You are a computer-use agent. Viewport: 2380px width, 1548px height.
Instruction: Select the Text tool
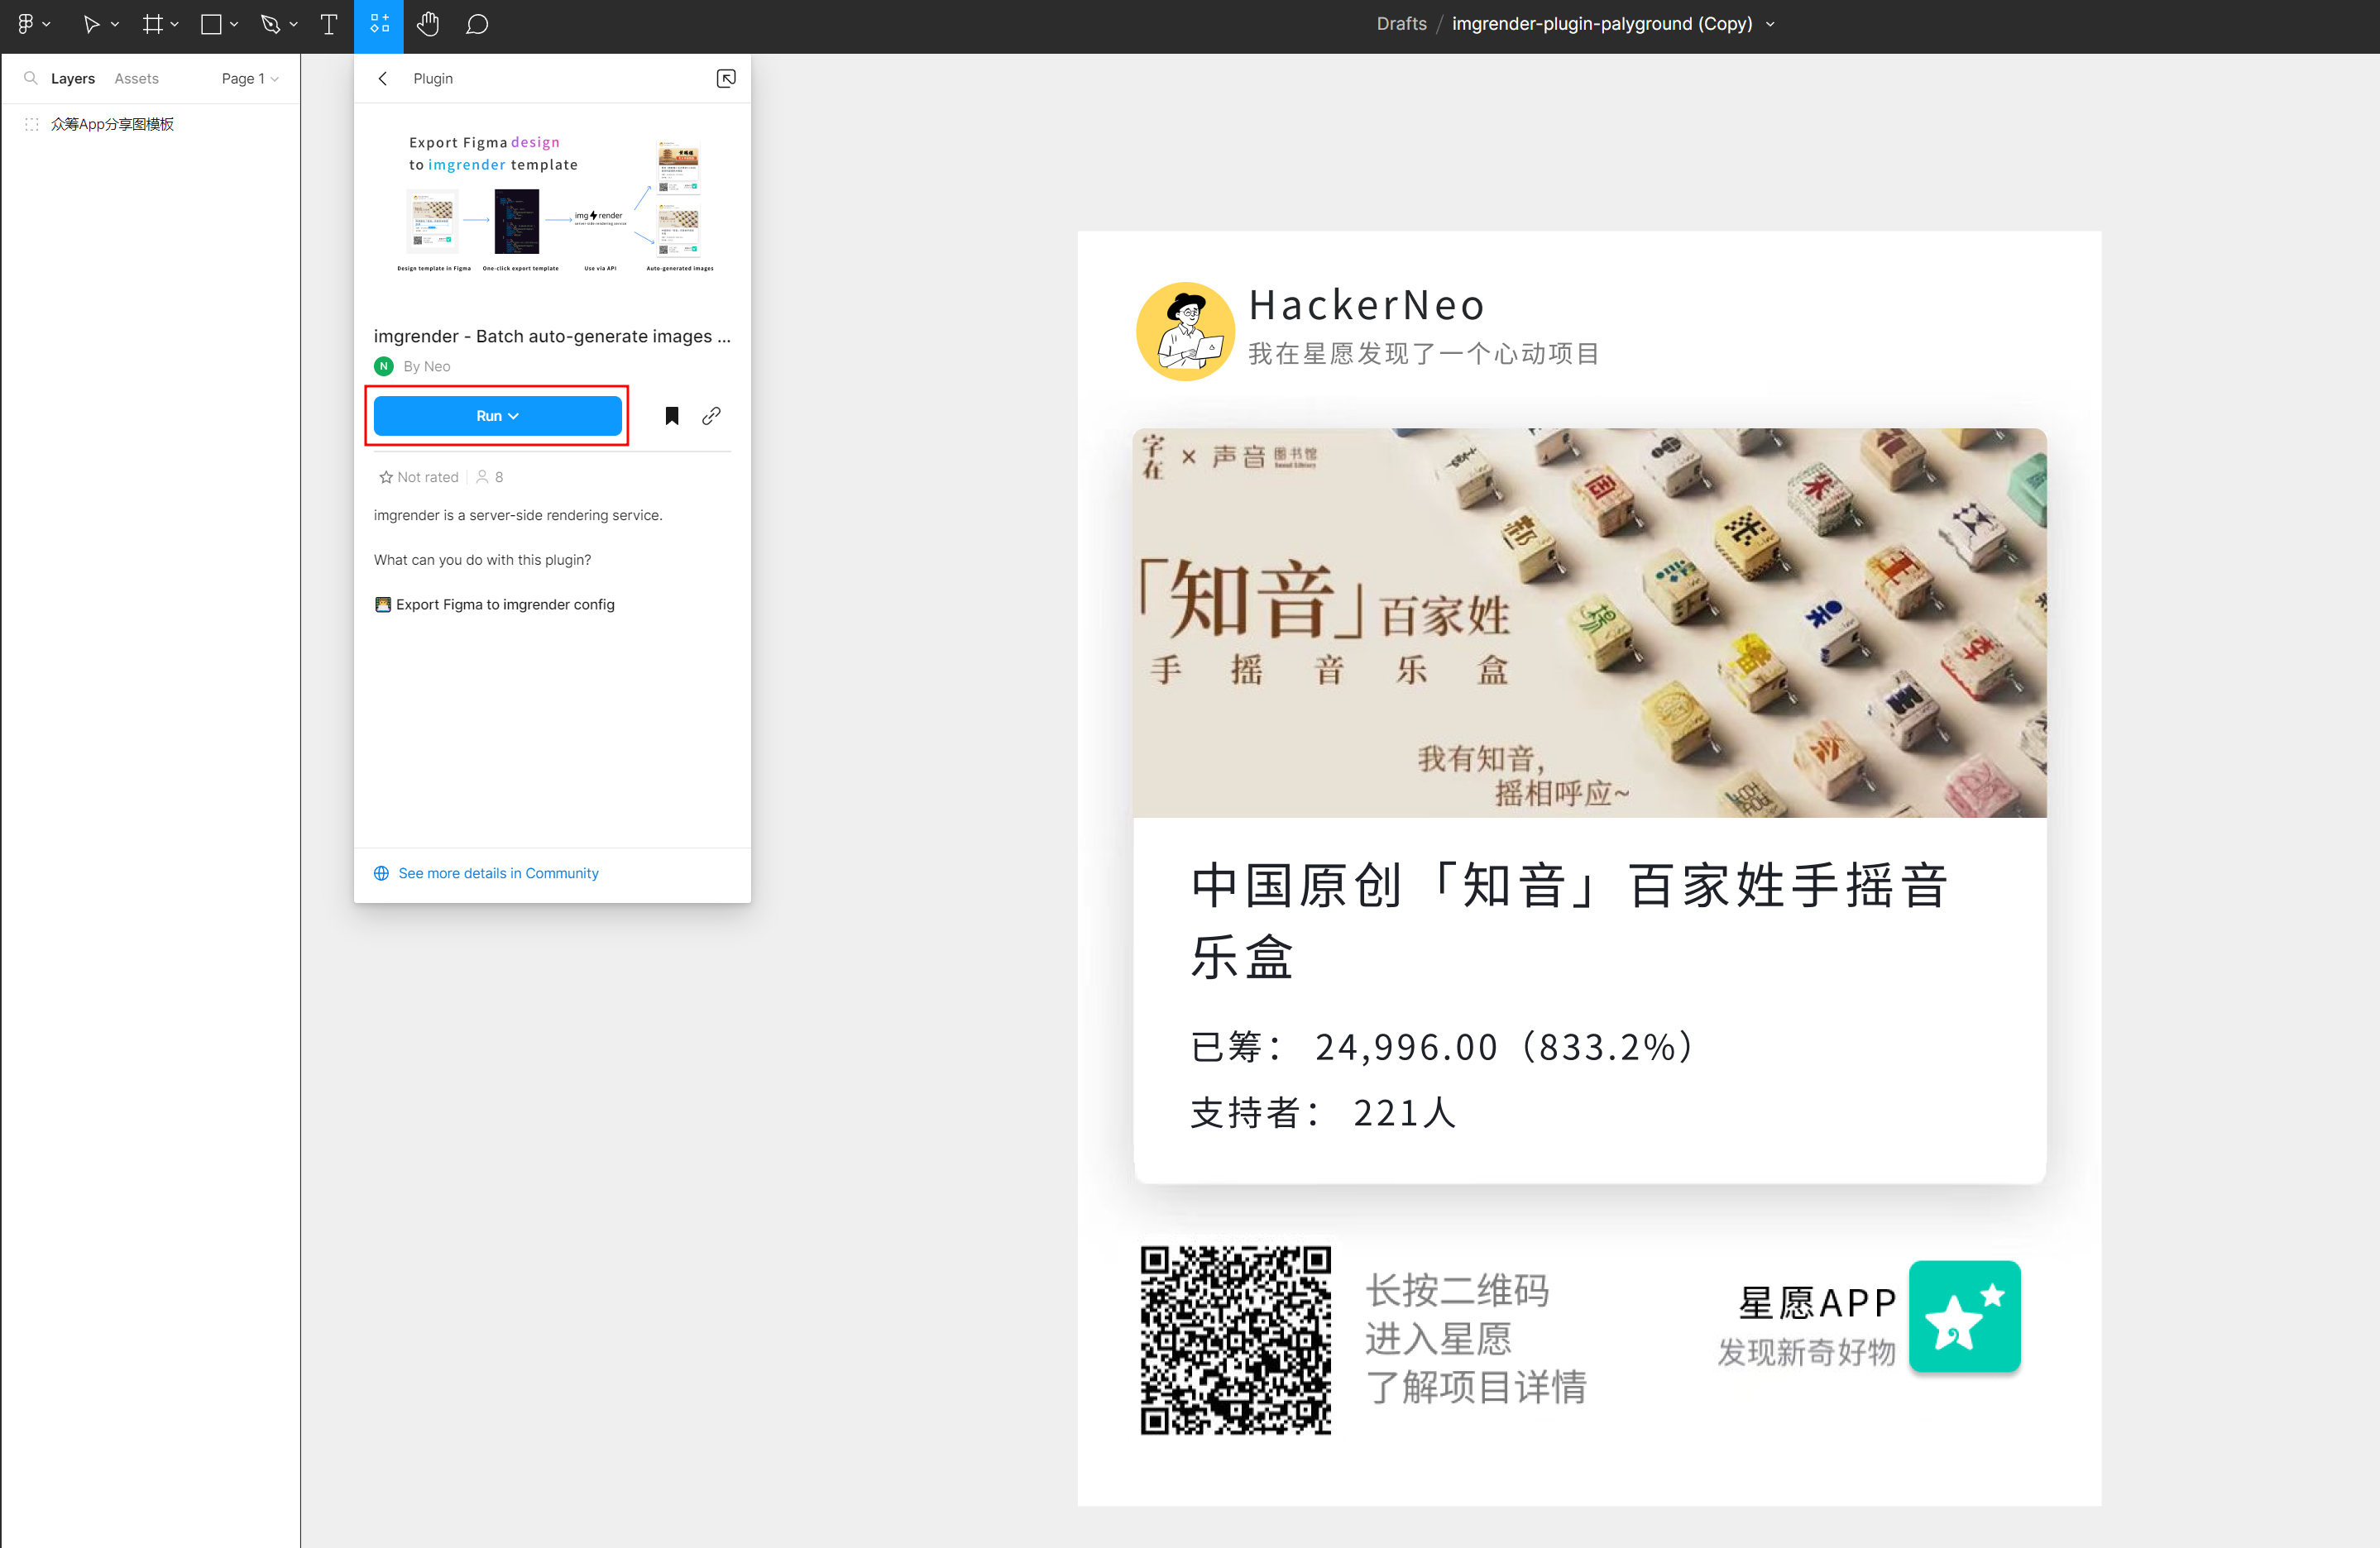click(328, 24)
